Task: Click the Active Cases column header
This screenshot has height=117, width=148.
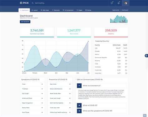Action: pyautogui.click(x=116, y=45)
